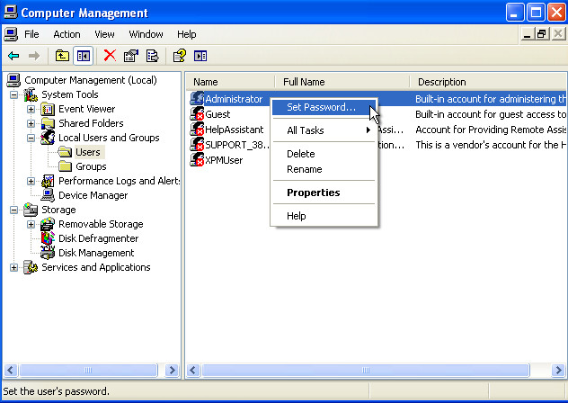This screenshot has width=568, height=403.
Task: Click the Shared Folders icon
Action: click(48, 123)
